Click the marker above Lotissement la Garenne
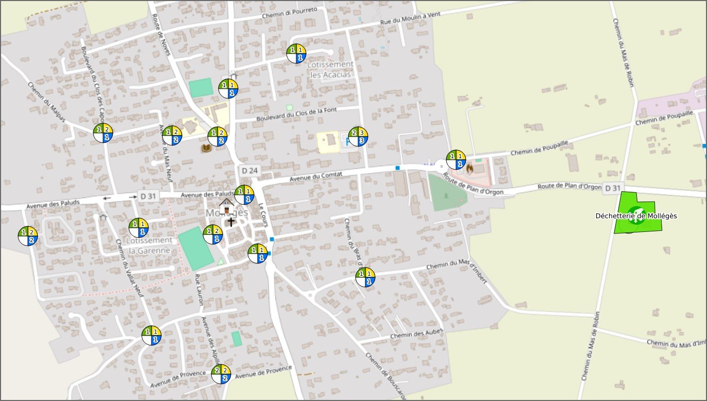The width and height of the screenshot is (707, 401). click(x=139, y=228)
